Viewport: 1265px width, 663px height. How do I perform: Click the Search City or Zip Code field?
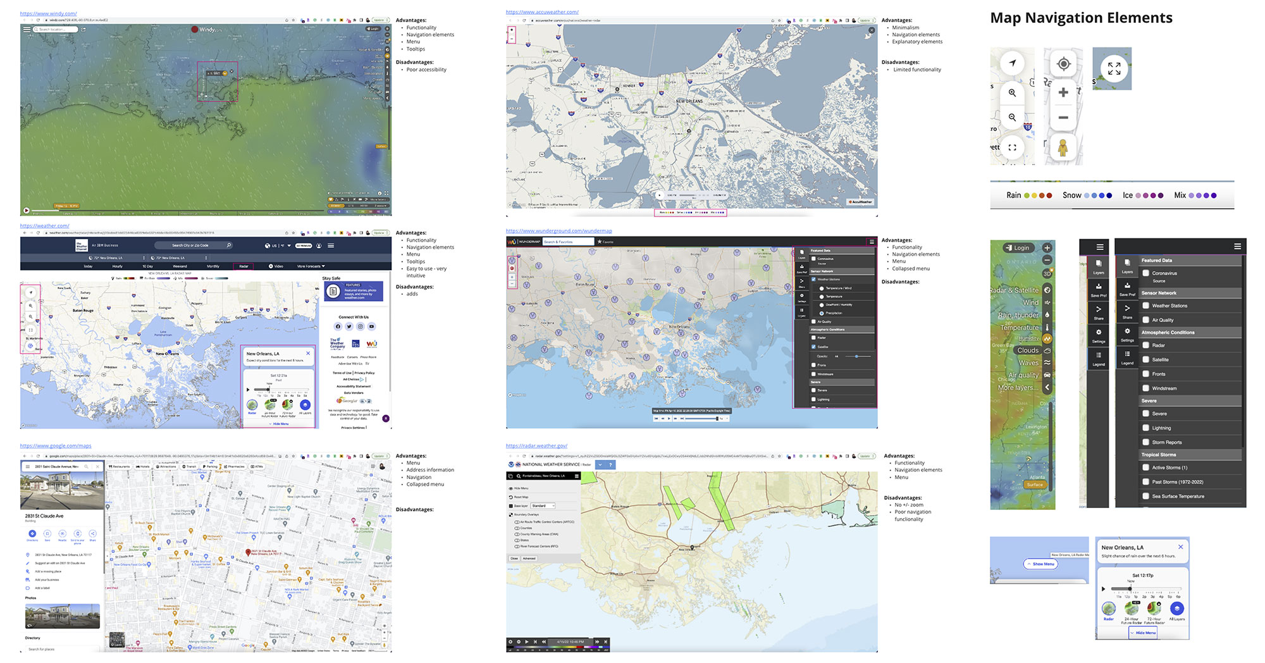[192, 245]
